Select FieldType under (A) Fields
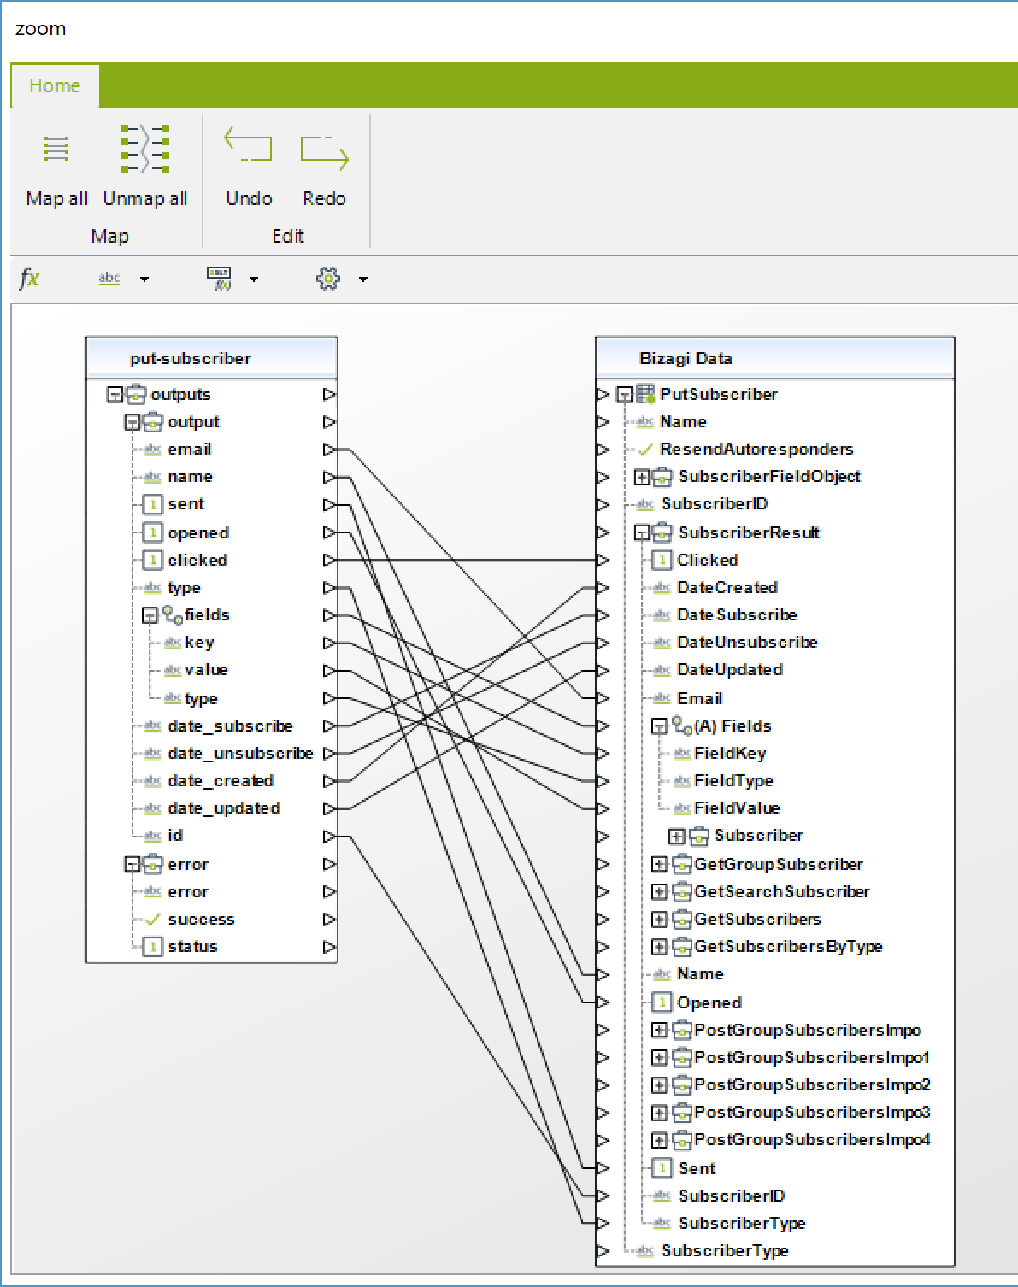1018x1287 pixels. 733,781
